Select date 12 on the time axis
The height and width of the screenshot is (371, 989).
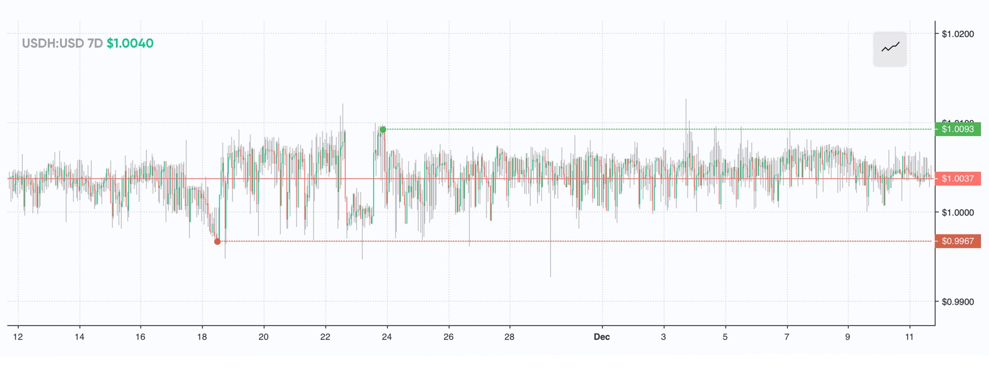tap(18, 337)
